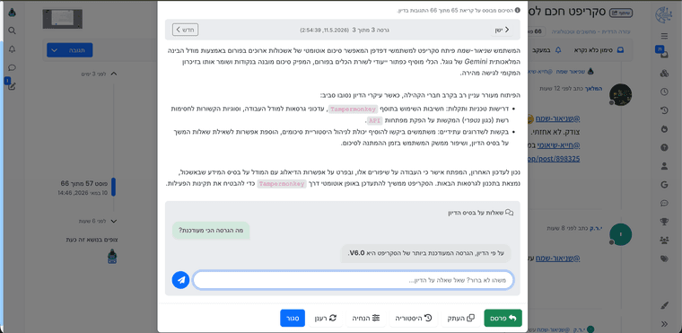Click the viewer avatar under צופים בנושא
This screenshot has height=333, width=682.
(x=112, y=257)
